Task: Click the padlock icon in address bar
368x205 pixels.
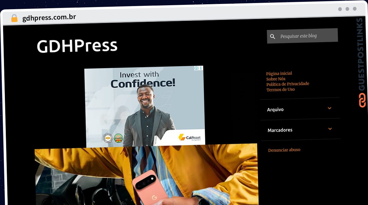Action: coord(14,18)
